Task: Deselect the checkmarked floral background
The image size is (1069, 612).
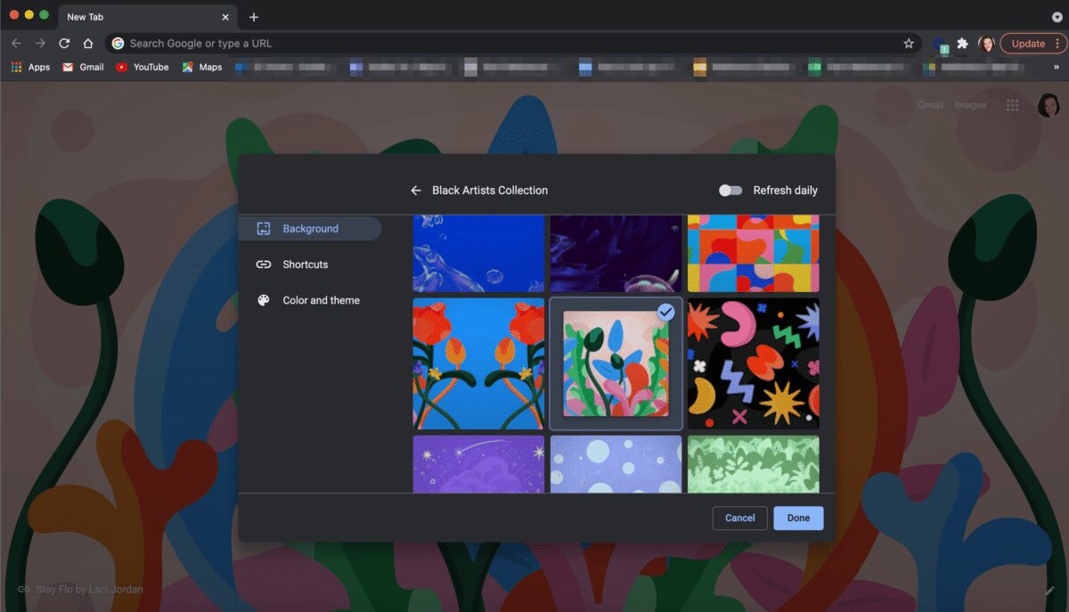Action: [x=666, y=312]
